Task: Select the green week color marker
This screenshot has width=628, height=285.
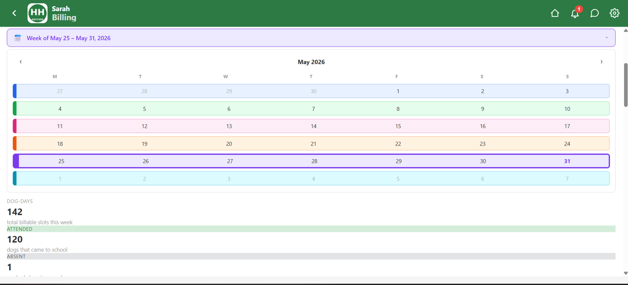Action: coord(15,108)
